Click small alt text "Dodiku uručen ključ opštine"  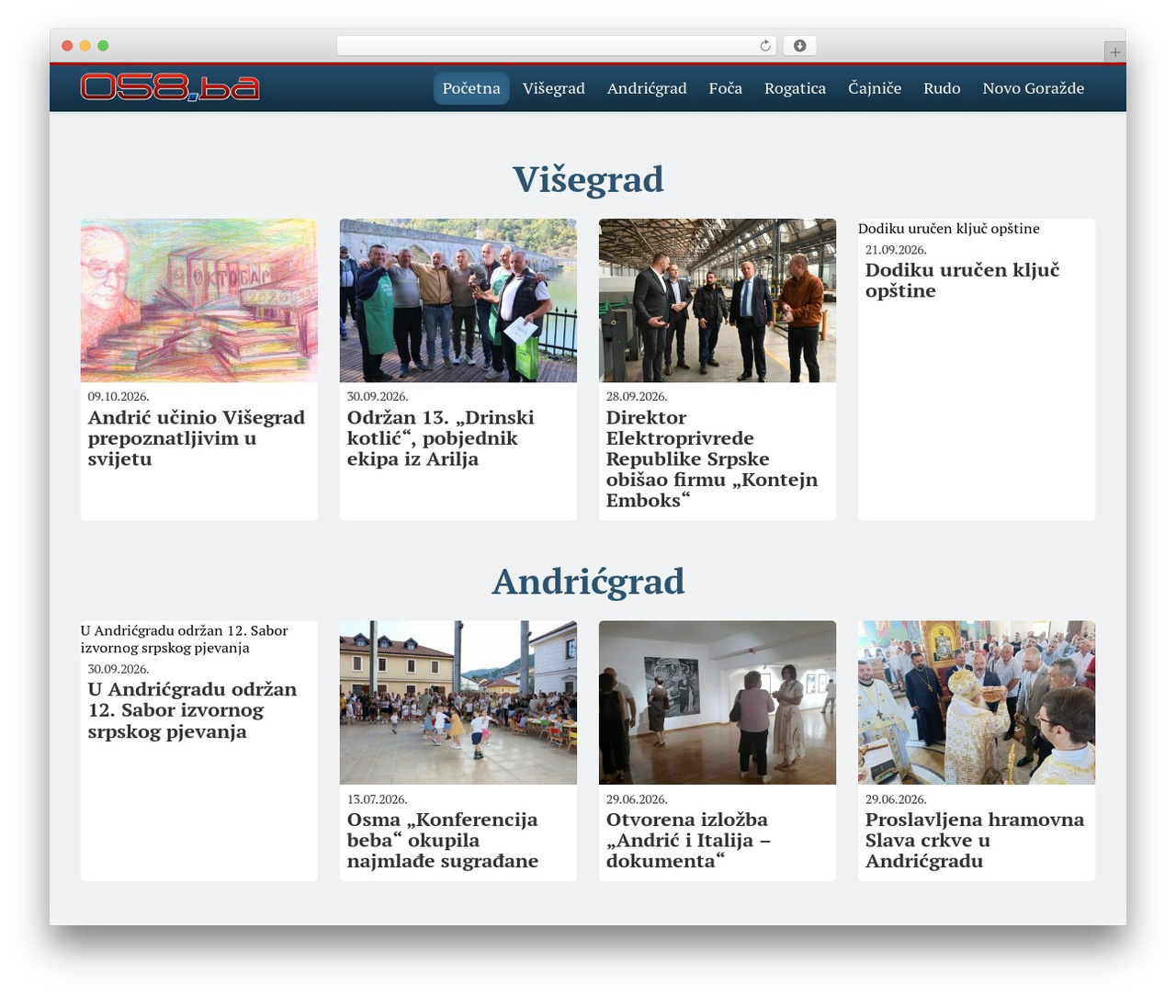(x=949, y=229)
